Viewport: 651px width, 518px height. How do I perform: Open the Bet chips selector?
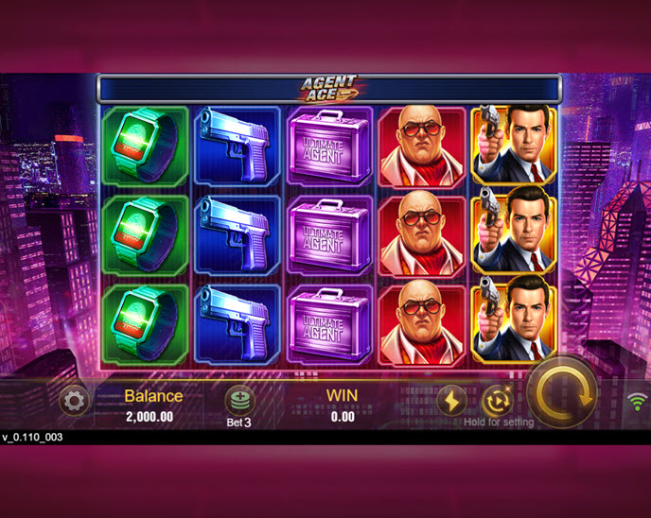click(x=240, y=400)
